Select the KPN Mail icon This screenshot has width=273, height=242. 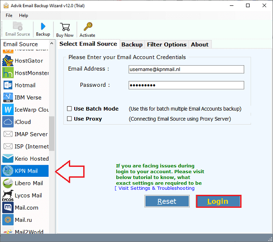click(x=8, y=171)
